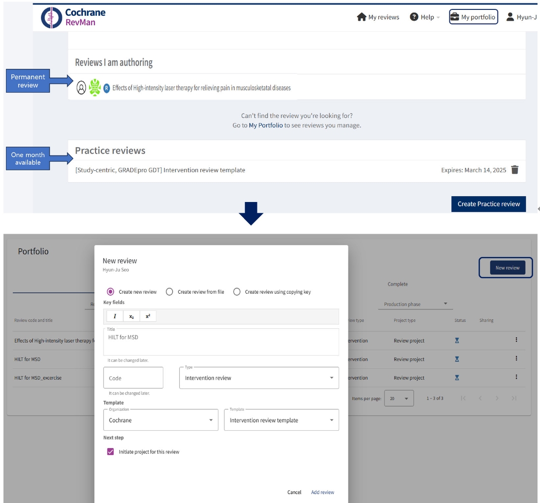540x503 pixels.
Task: Open the review Type dropdown
Action: pos(259,378)
